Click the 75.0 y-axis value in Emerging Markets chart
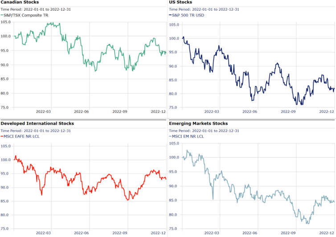Viewport: 336px width, 237px height. click(x=173, y=229)
